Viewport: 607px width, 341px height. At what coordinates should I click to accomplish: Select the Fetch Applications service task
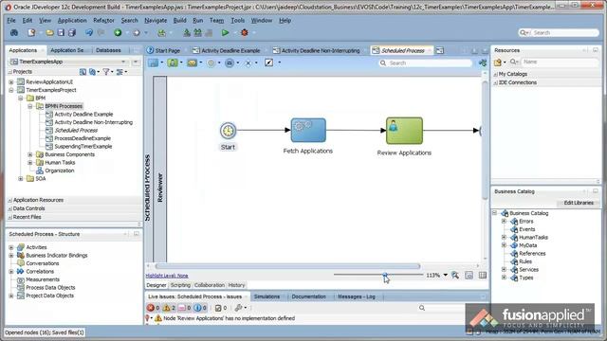pos(308,131)
